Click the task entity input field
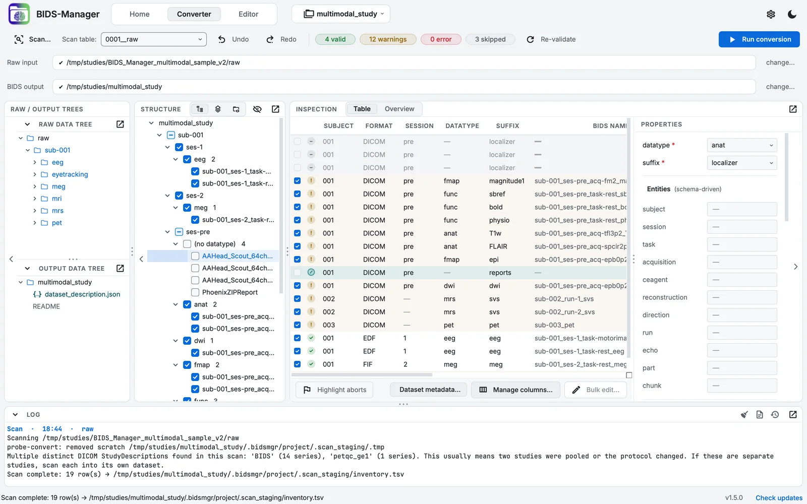807x504 pixels. [x=742, y=244]
